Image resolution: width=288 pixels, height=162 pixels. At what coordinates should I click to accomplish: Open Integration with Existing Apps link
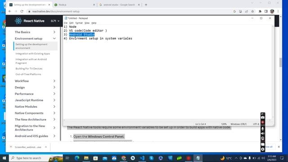click(33, 54)
